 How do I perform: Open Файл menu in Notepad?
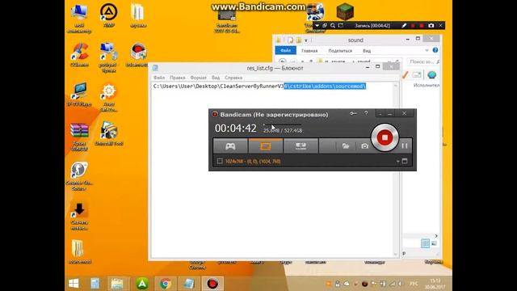coord(159,78)
